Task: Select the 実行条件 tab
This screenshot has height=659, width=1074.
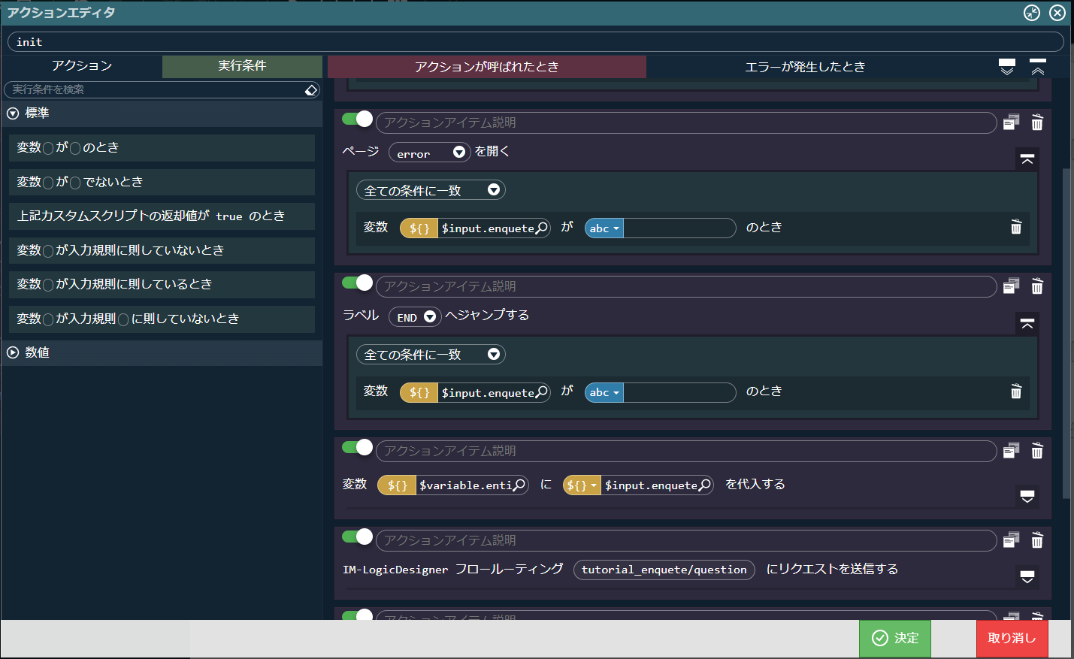Action: point(242,66)
